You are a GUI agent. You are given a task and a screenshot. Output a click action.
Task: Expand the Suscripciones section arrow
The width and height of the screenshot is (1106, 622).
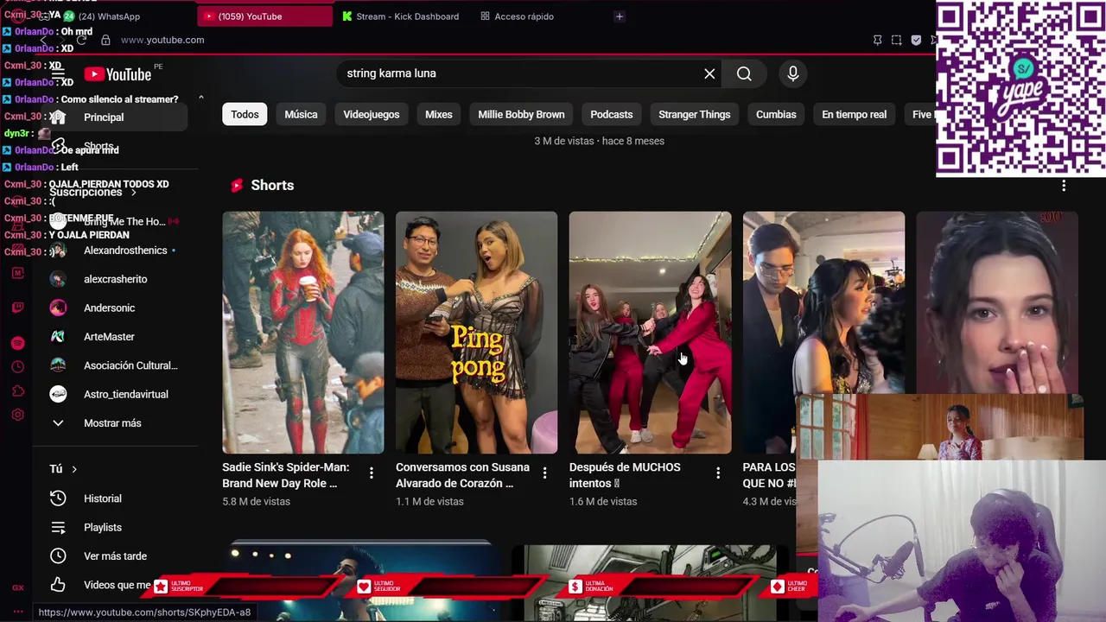[x=133, y=192]
